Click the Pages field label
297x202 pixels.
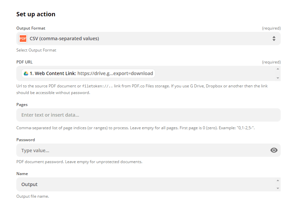click(x=22, y=105)
